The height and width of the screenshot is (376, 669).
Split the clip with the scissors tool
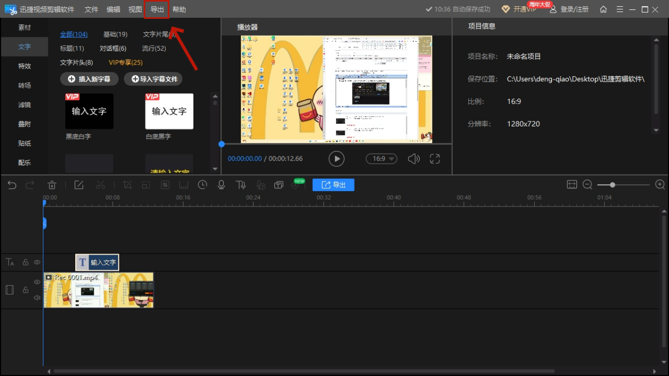coord(100,185)
